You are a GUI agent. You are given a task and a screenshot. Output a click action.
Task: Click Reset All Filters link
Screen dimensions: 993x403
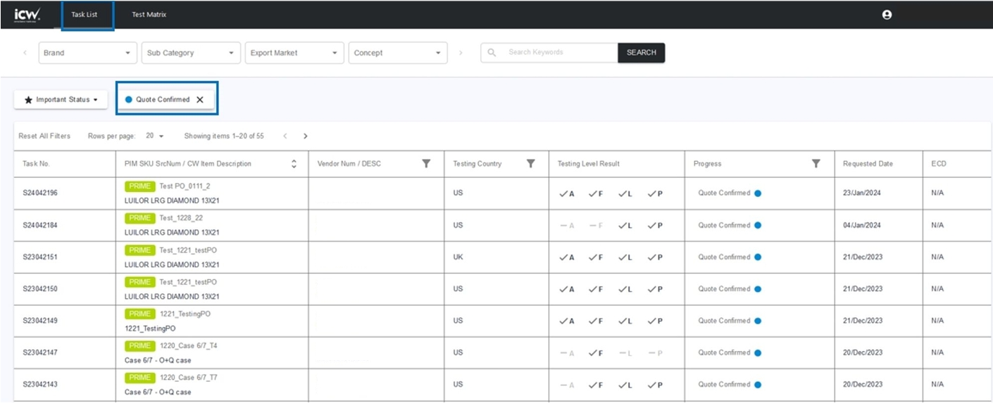44,136
